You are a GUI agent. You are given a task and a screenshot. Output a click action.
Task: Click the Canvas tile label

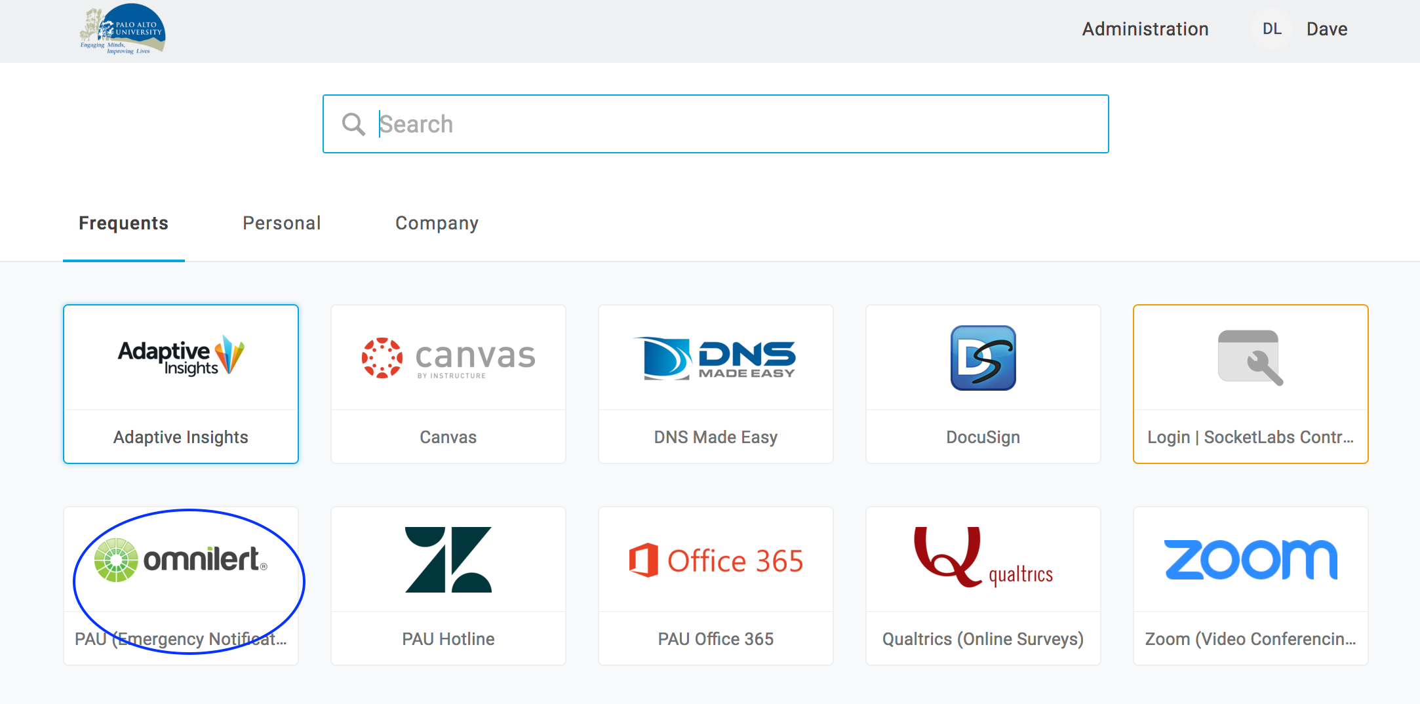(x=448, y=437)
